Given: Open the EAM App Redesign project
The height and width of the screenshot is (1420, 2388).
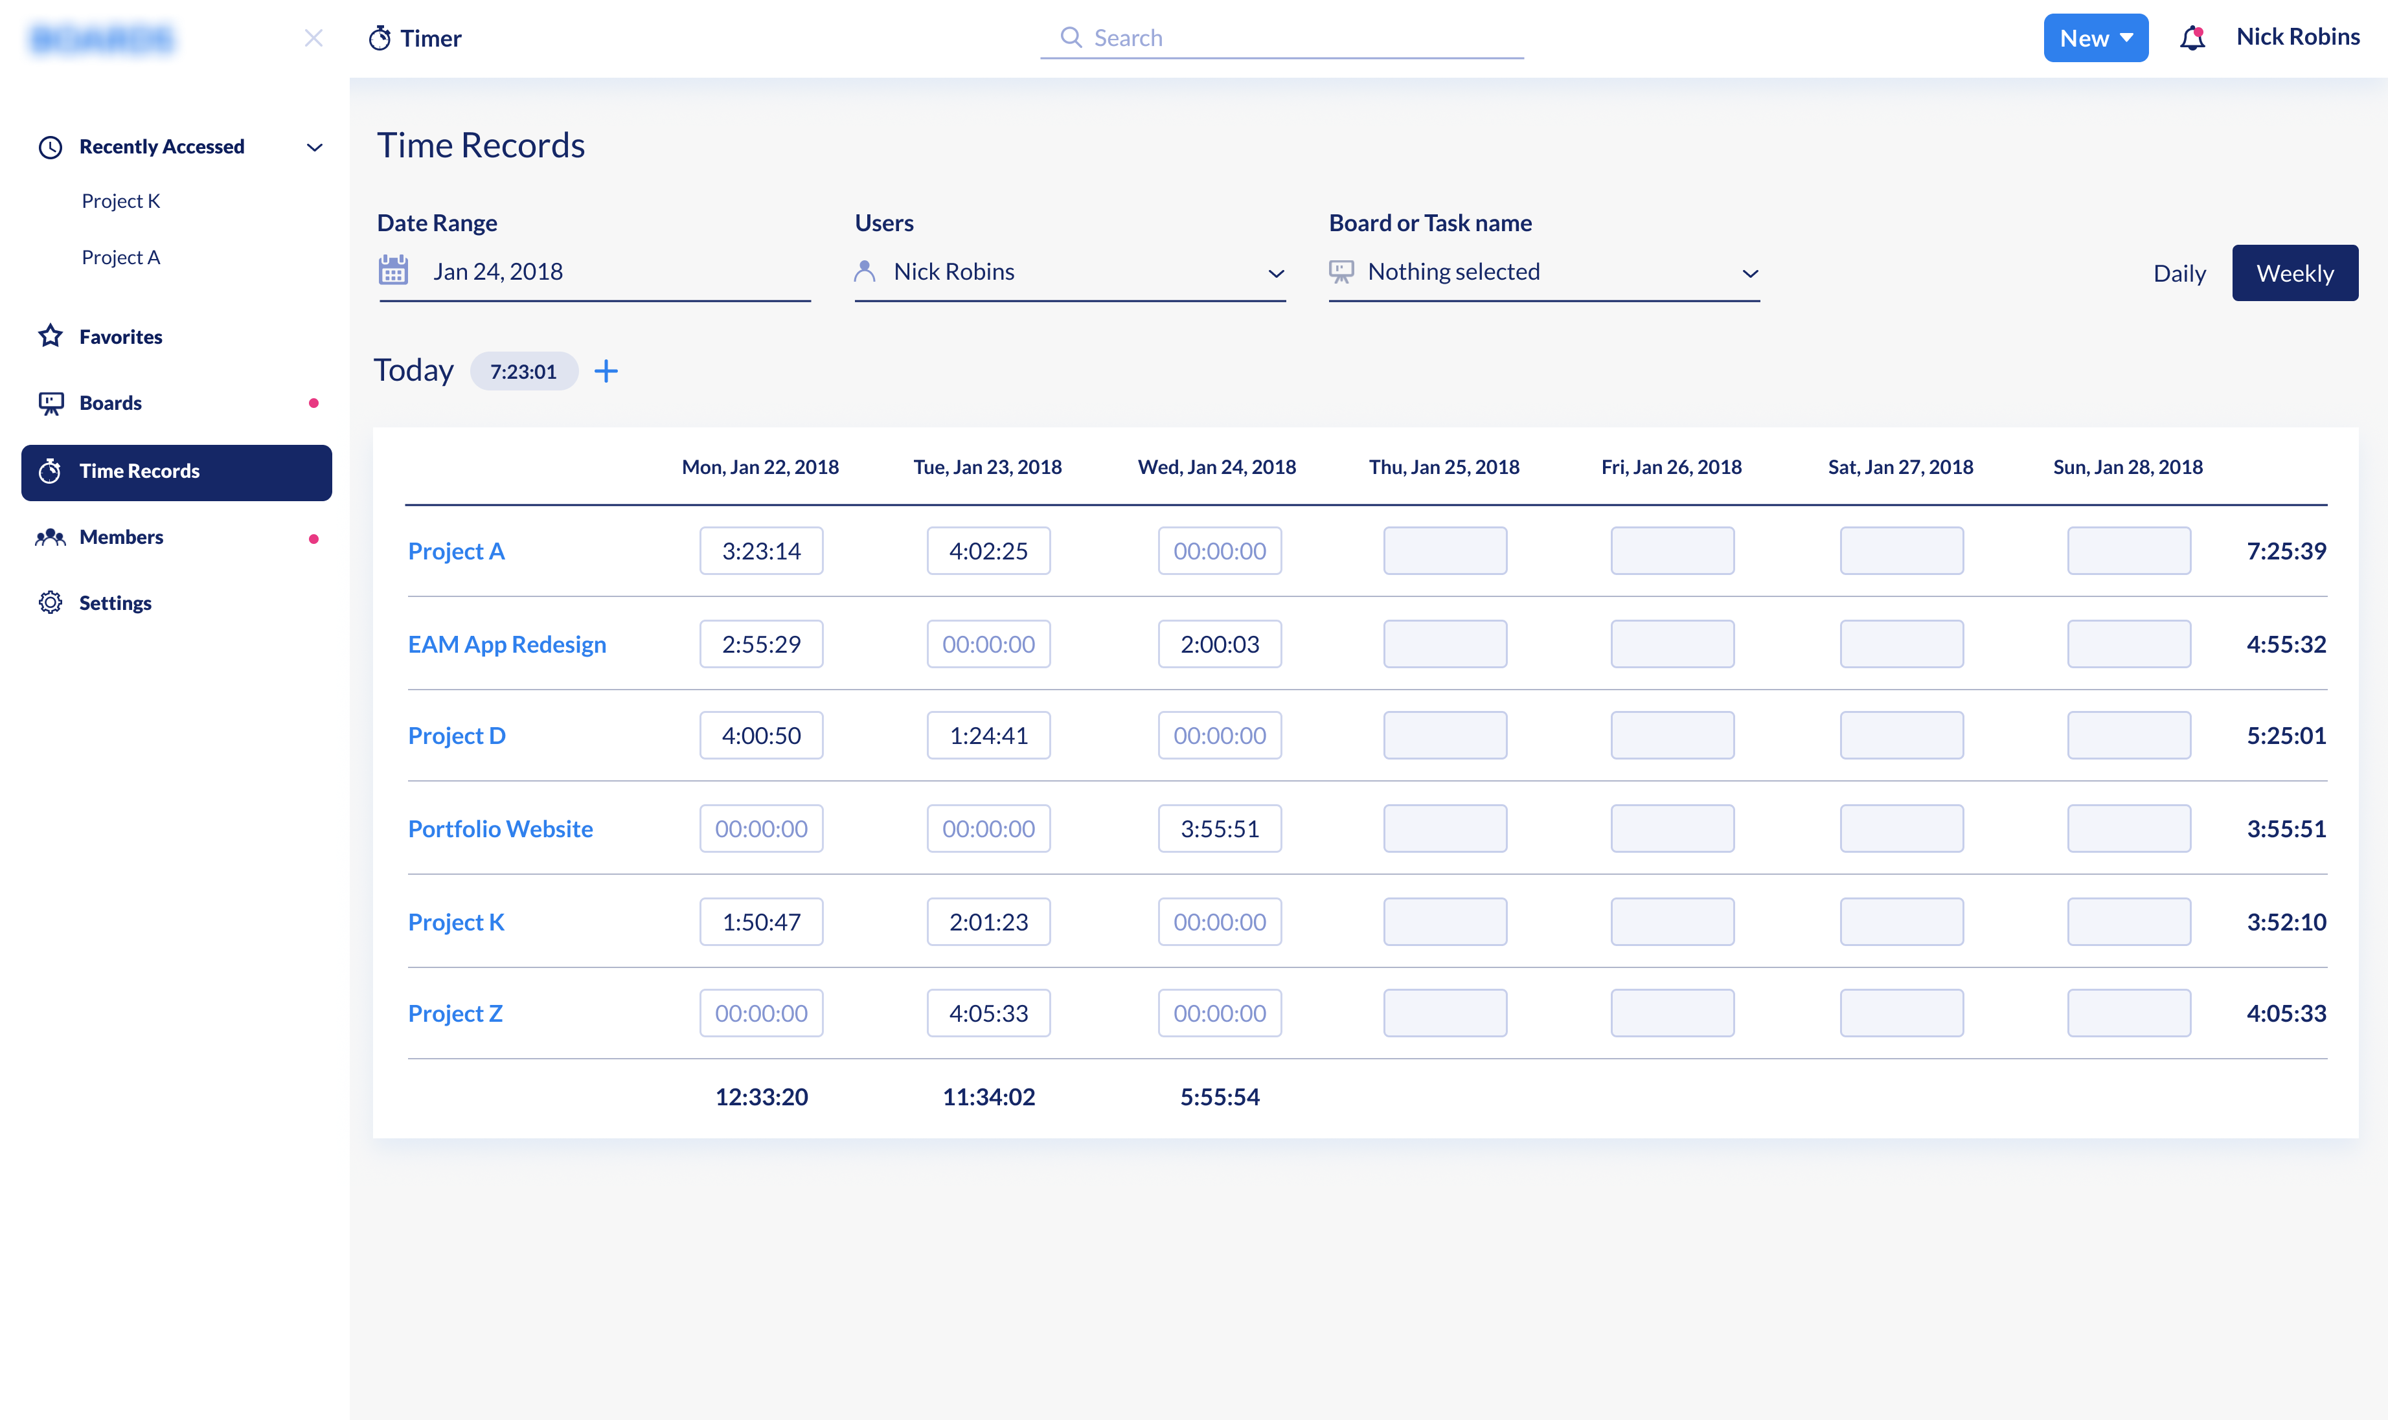Looking at the screenshot, I should (x=507, y=643).
